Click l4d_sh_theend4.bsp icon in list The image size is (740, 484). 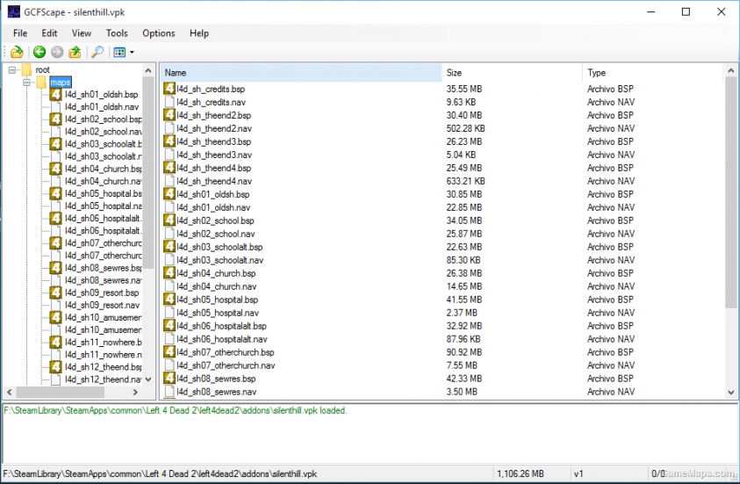[169, 168]
